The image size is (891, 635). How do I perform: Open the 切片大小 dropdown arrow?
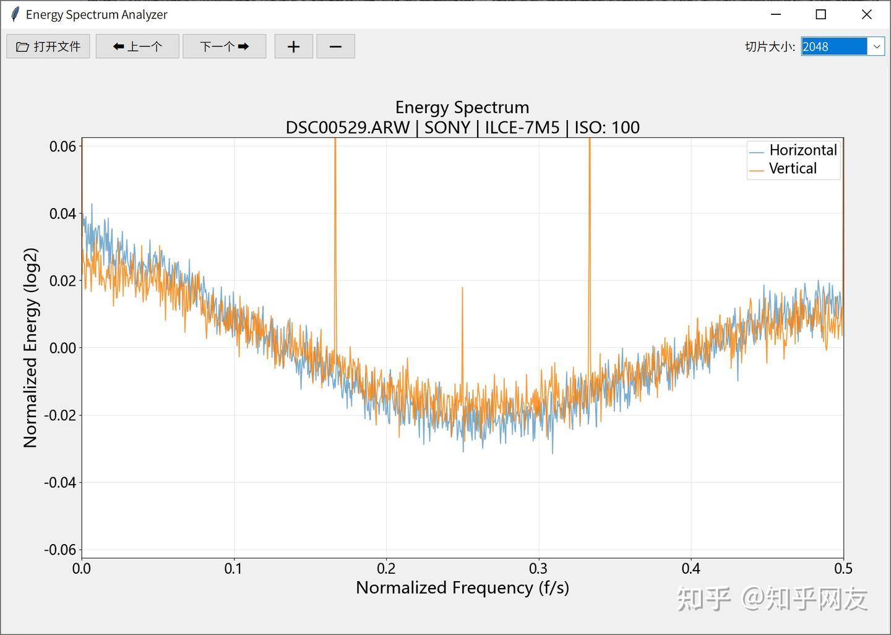876,46
